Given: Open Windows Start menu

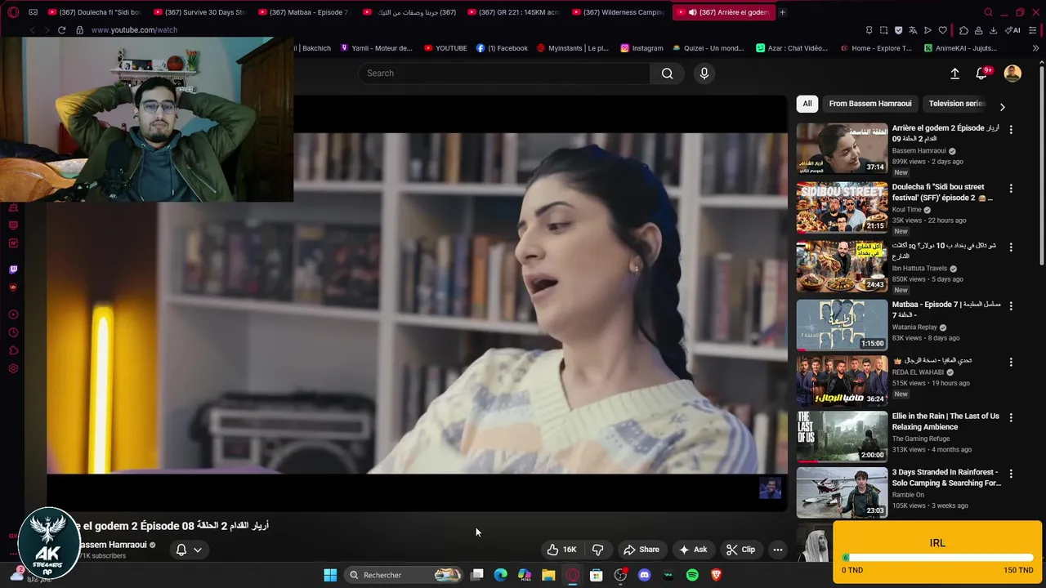Looking at the screenshot, I should click(330, 575).
